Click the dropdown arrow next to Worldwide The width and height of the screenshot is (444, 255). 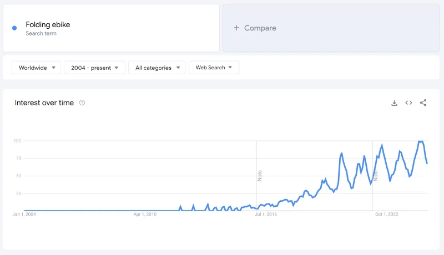(x=53, y=68)
